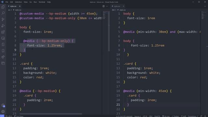The height and width of the screenshot is (117, 208).
Task: Split the left editor with the split icon
Action: pyautogui.click(x=103, y=6)
